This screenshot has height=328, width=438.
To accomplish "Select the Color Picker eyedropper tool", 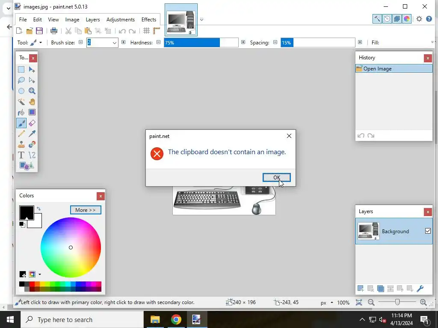I will coord(32,134).
